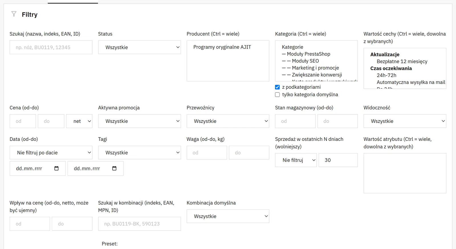Click the start date dd.mm.rrrr field
Image resolution: width=456 pixels, height=249 pixels.
pyautogui.click(x=38, y=168)
